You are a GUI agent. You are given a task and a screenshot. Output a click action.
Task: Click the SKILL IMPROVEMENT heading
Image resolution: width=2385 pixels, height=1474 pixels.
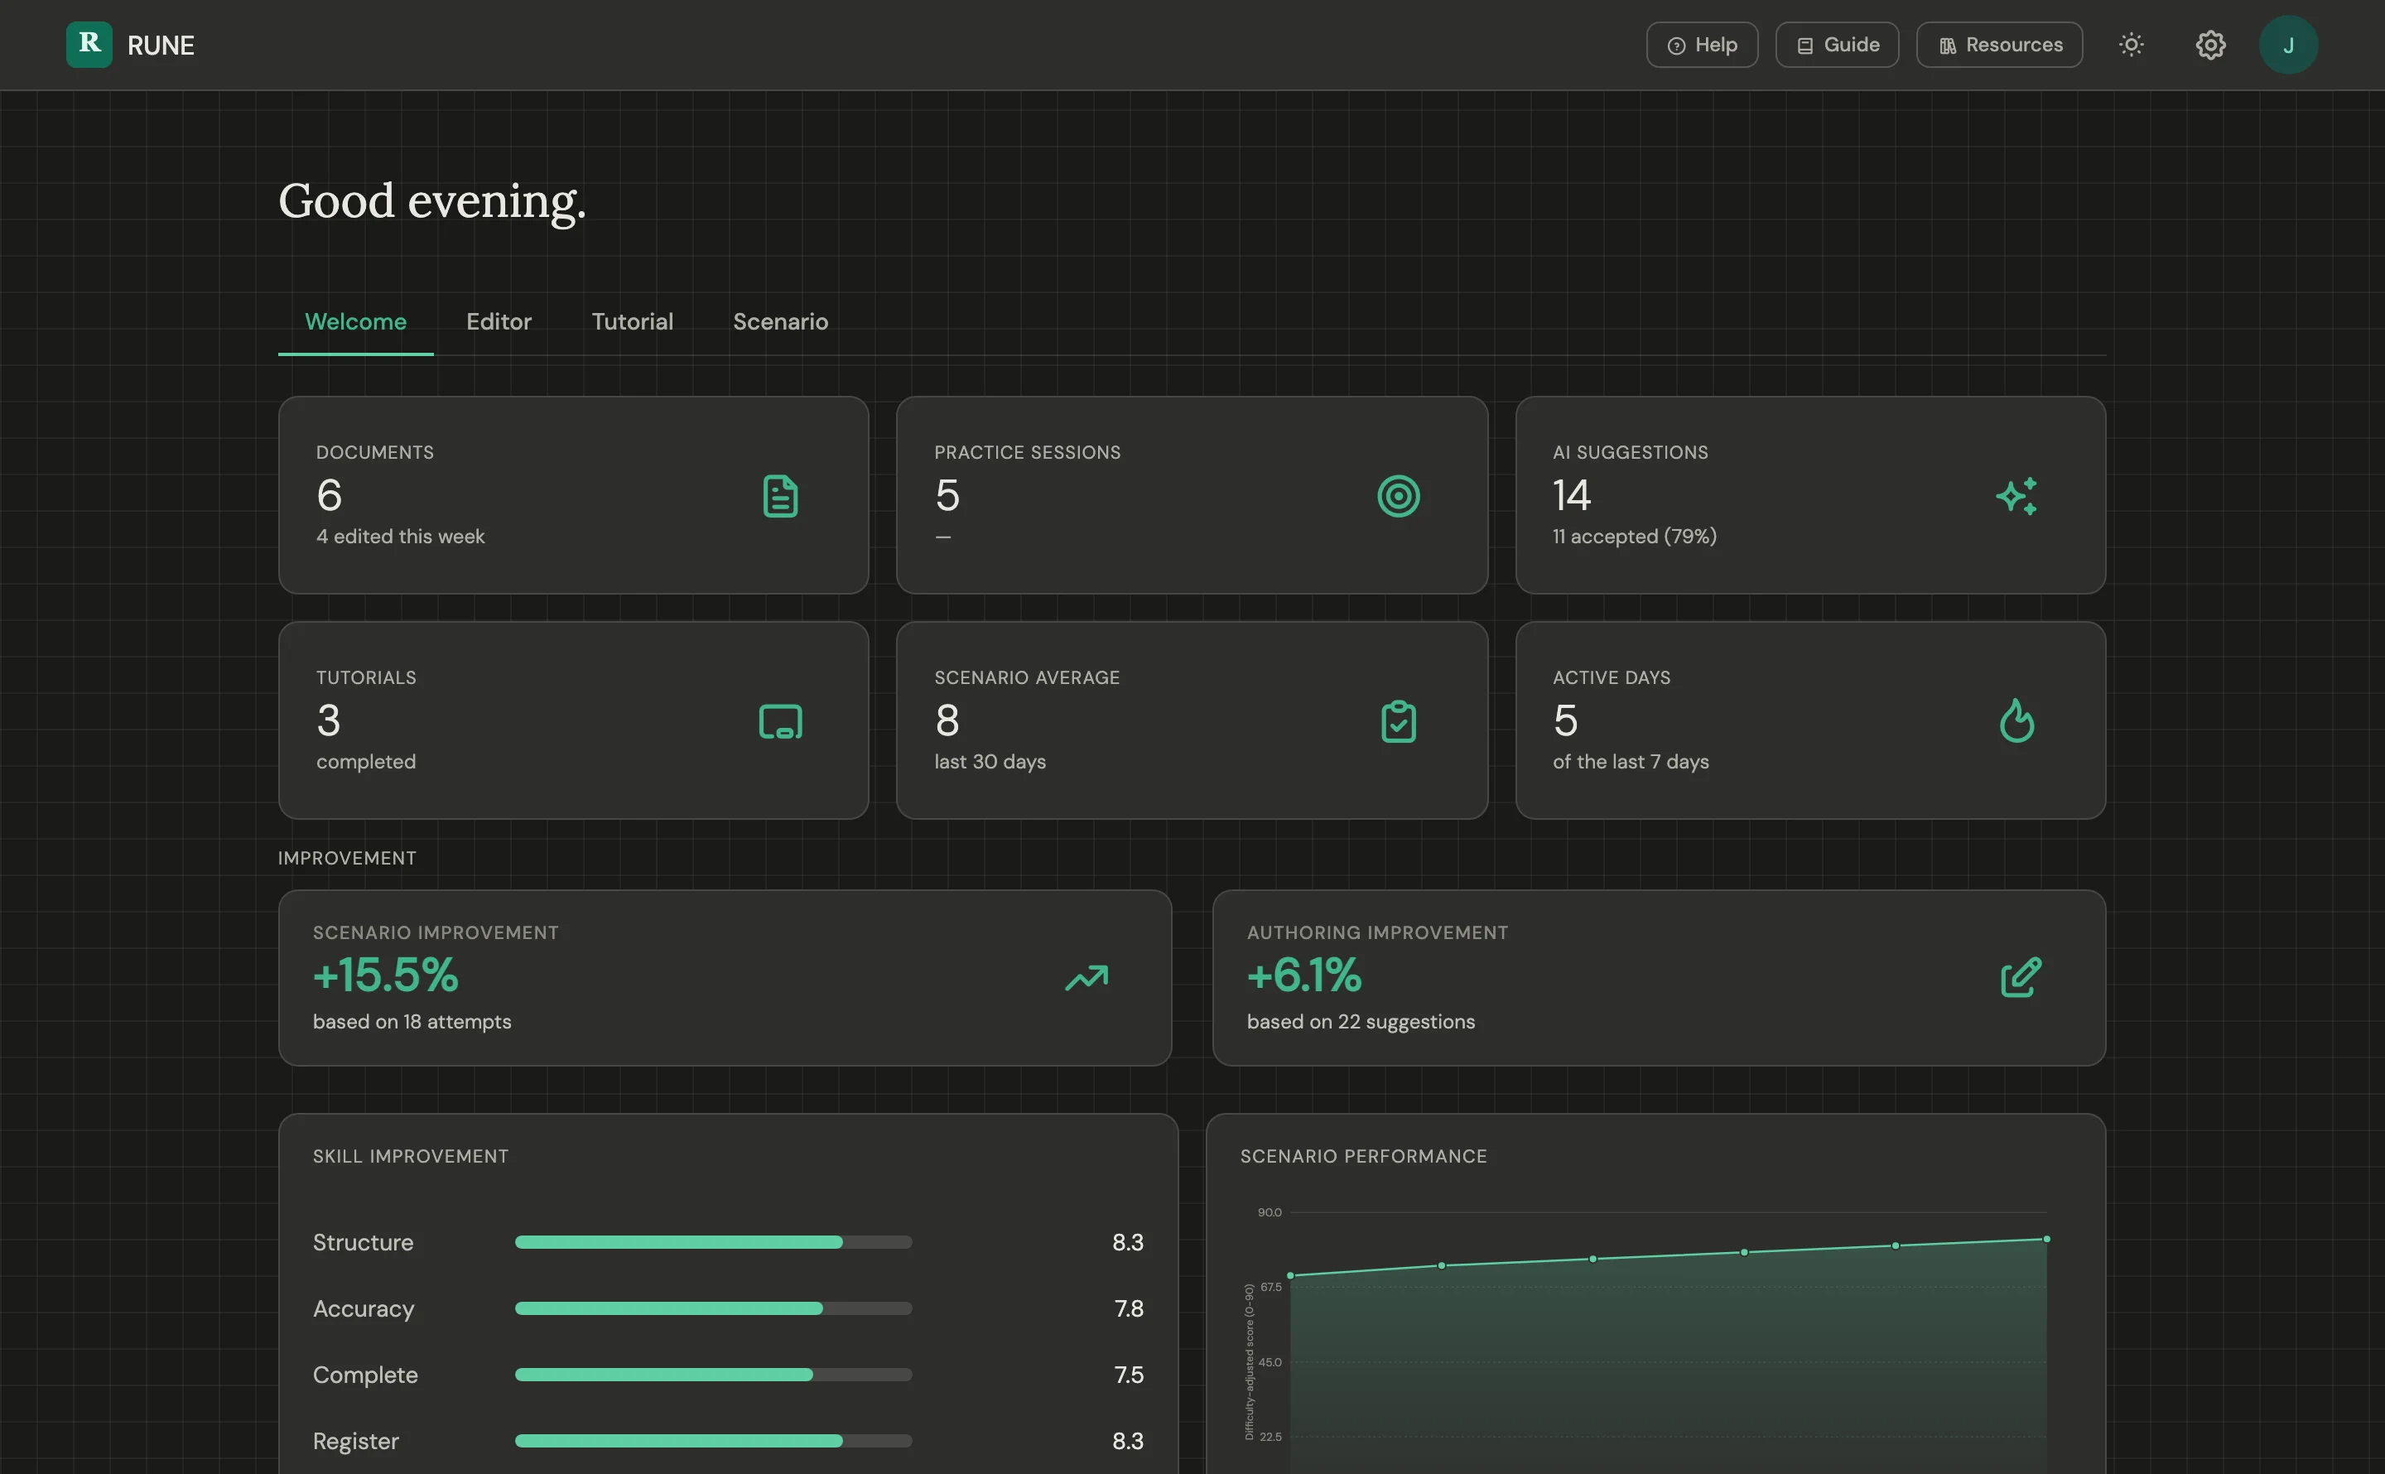[x=410, y=1156]
